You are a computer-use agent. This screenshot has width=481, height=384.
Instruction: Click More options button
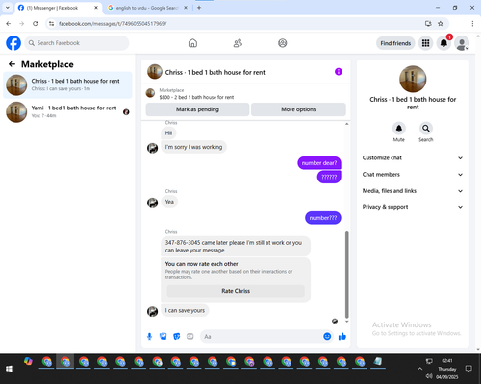pos(298,109)
